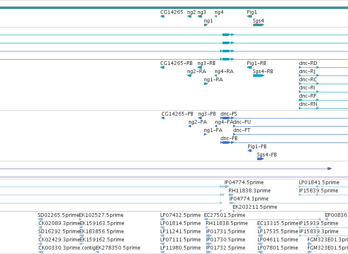Image resolution: width=348 pixels, height=254 pixels.
Task: Select the SD16292.5prime EST label
Action: click(59, 232)
